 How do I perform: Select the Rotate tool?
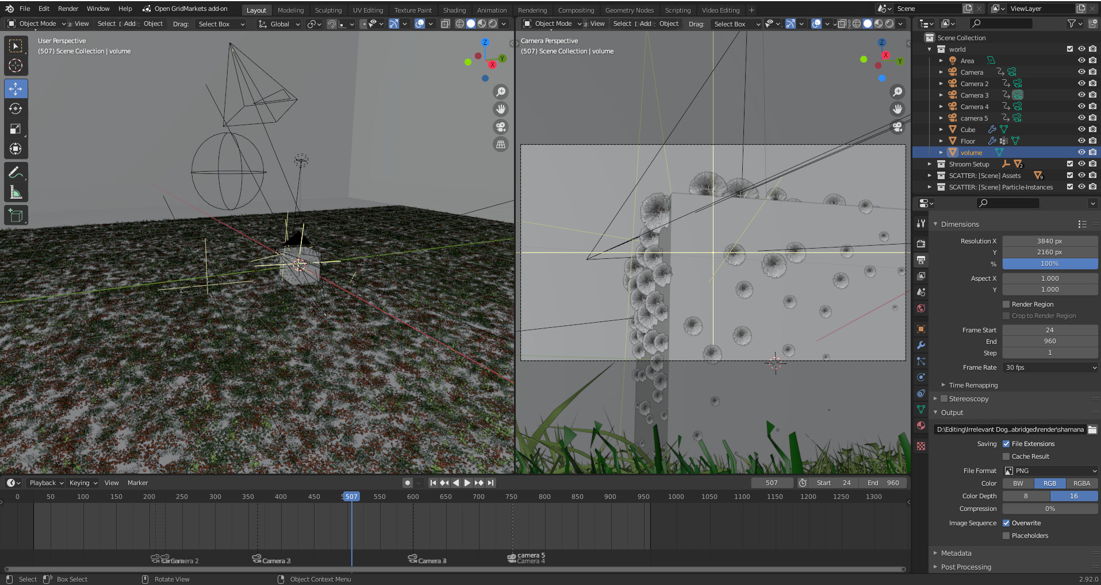click(16, 109)
